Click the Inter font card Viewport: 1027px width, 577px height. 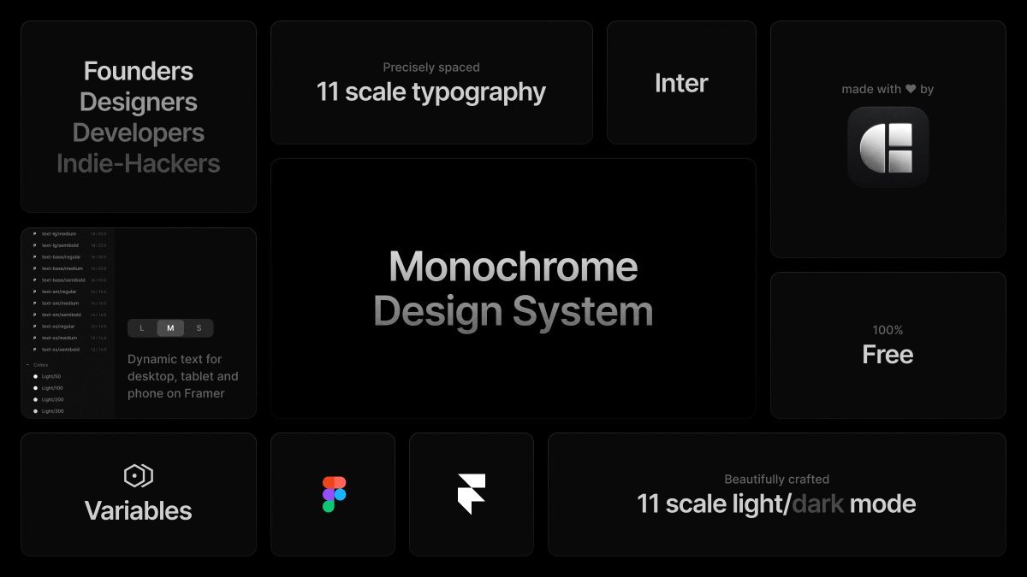click(x=681, y=83)
